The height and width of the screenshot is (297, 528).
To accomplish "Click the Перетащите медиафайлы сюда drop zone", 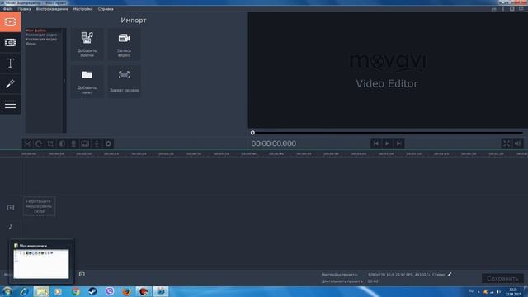I will pyautogui.click(x=39, y=206).
